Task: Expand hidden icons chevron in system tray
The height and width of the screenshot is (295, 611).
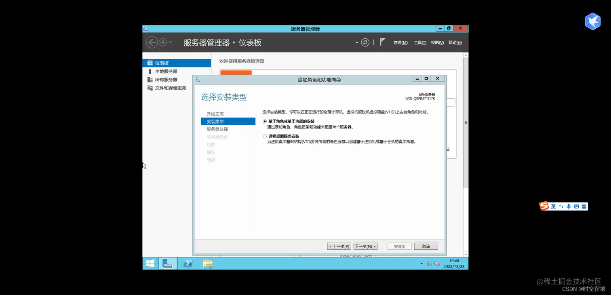Action: point(421,263)
